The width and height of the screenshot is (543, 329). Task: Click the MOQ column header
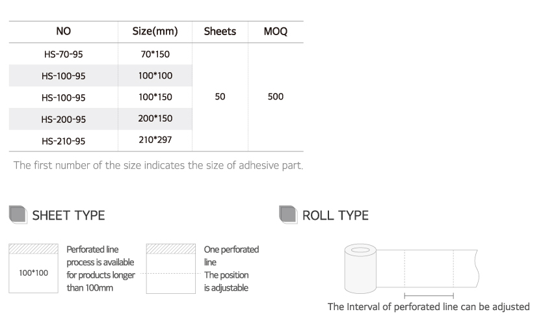(276, 31)
